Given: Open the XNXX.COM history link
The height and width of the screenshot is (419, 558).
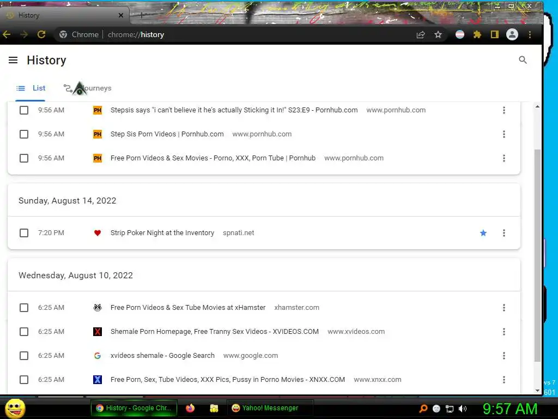Looking at the screenshot, I should click(227, 380).
